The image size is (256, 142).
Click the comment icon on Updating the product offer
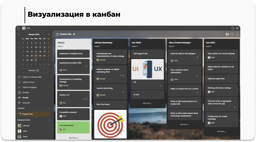click(x=86, y=67)
